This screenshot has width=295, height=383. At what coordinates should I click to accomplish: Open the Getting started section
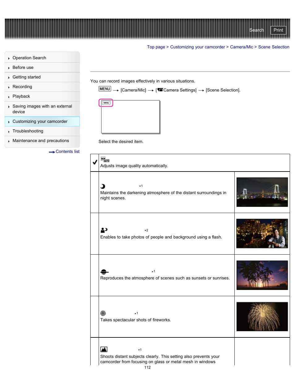click(x=27, y=77)
